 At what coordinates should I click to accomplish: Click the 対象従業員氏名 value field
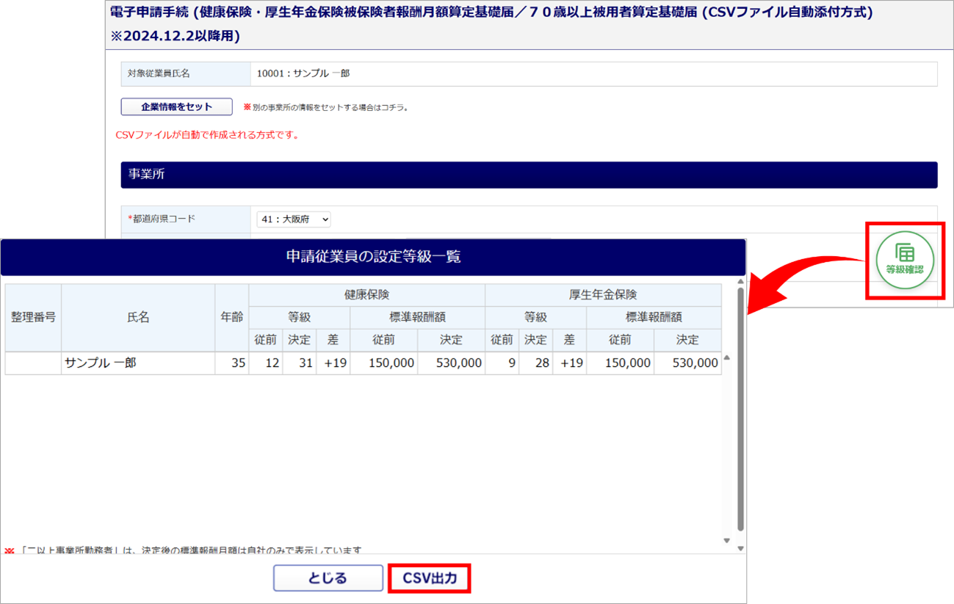point(593,74)
